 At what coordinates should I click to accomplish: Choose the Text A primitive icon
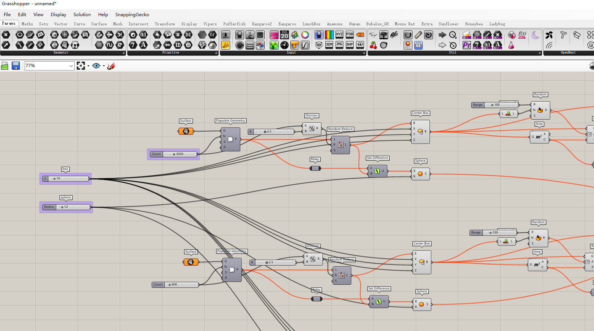[143, 45]
